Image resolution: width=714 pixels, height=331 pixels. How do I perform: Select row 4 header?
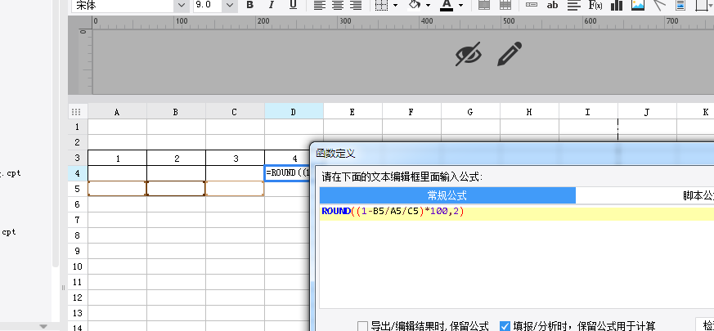tap(78, 173)
